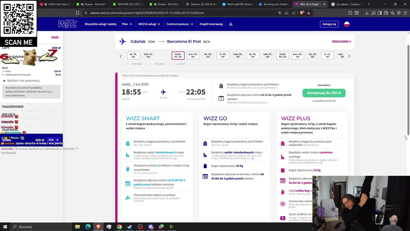The width and height of the screenshot is (410, 231).
Task: Click the Zaloguj się login button
Action: point(329,24)
